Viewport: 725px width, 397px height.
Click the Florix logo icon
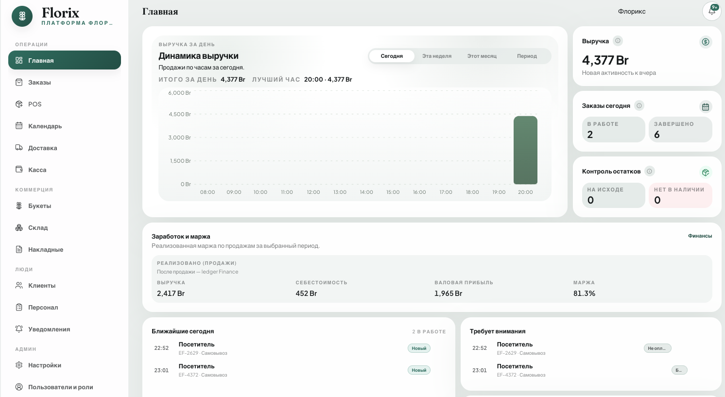[x=22, y=17]
